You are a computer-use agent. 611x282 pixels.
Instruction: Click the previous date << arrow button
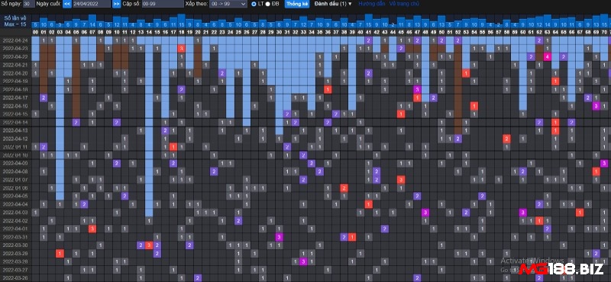tap(67, 4)
